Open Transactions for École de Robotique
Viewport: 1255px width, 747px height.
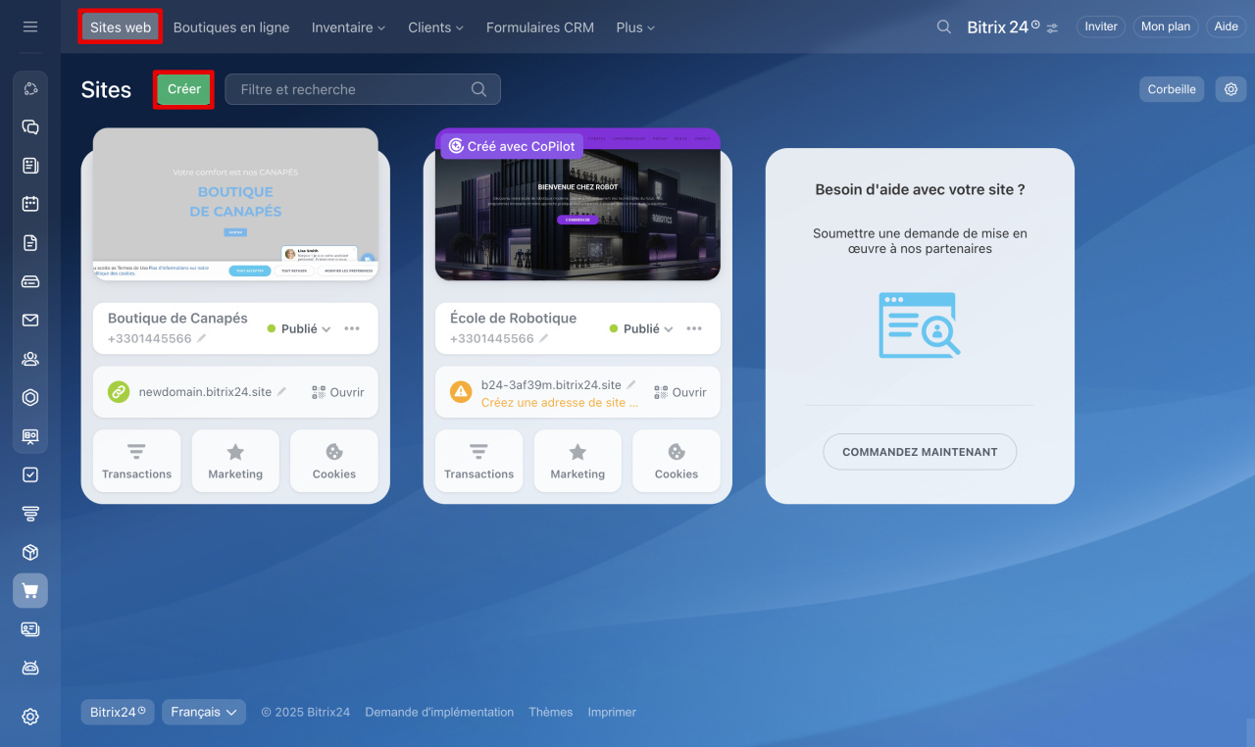point(479,461)
